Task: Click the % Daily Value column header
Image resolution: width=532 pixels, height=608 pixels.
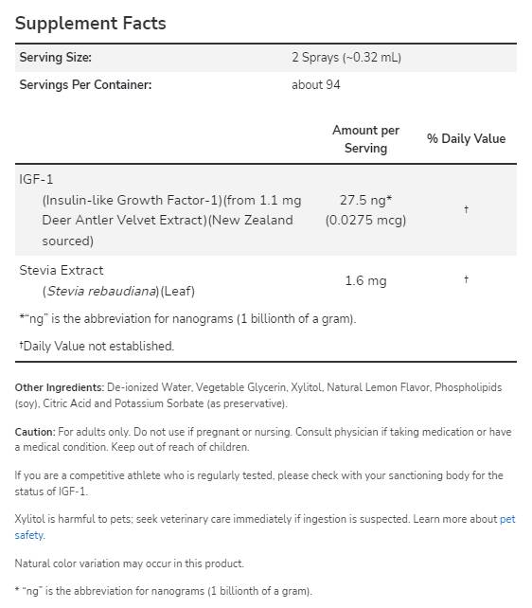Action: pos(466,138)
